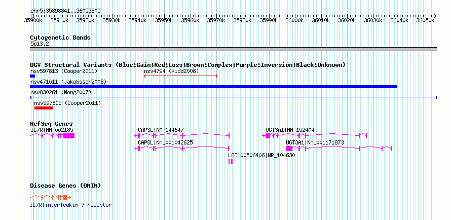Click the UGT3A1|NM_152404 transcript label

[290, 130]
